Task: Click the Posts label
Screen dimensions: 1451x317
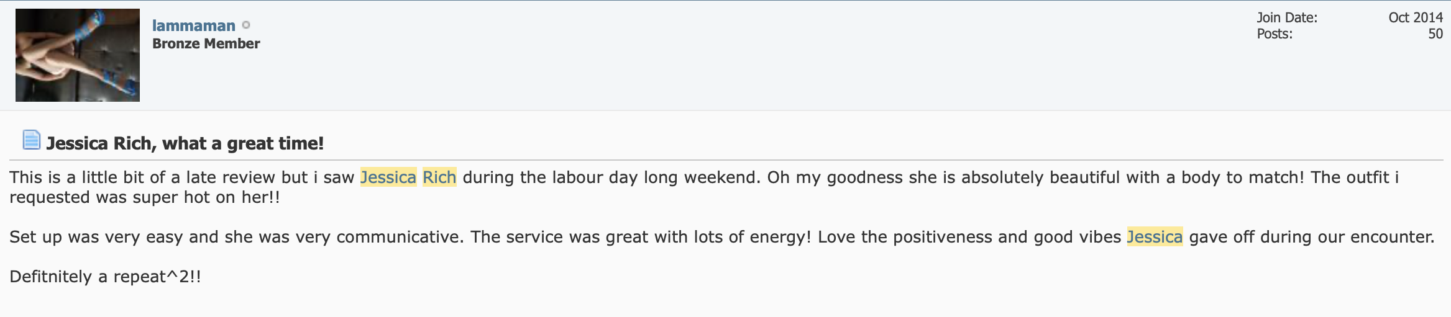Action: tap(1275, 33)
